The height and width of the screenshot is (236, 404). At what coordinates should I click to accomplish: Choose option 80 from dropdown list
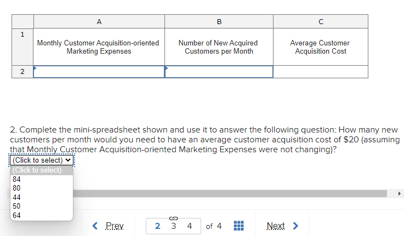click(42, 188)
